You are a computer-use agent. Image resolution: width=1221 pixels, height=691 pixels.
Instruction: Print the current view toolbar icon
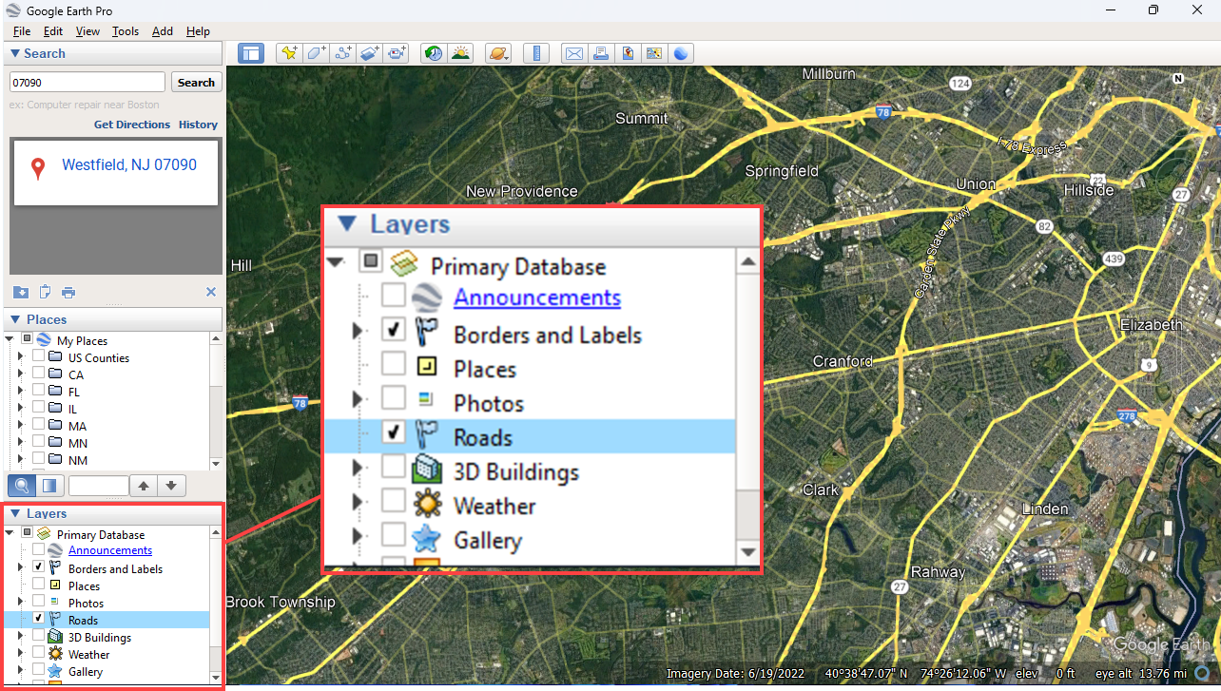pyautogui.click(x=601, y=53)
